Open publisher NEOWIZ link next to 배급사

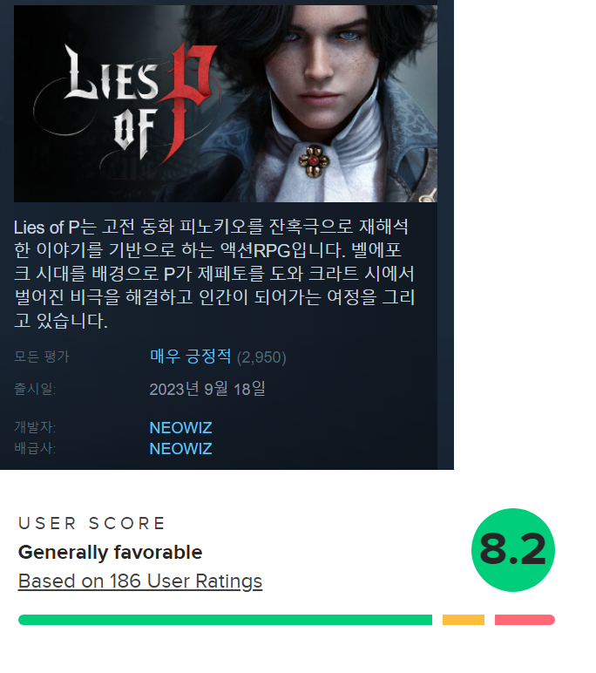pyautogui.click(x=180, y=449)
